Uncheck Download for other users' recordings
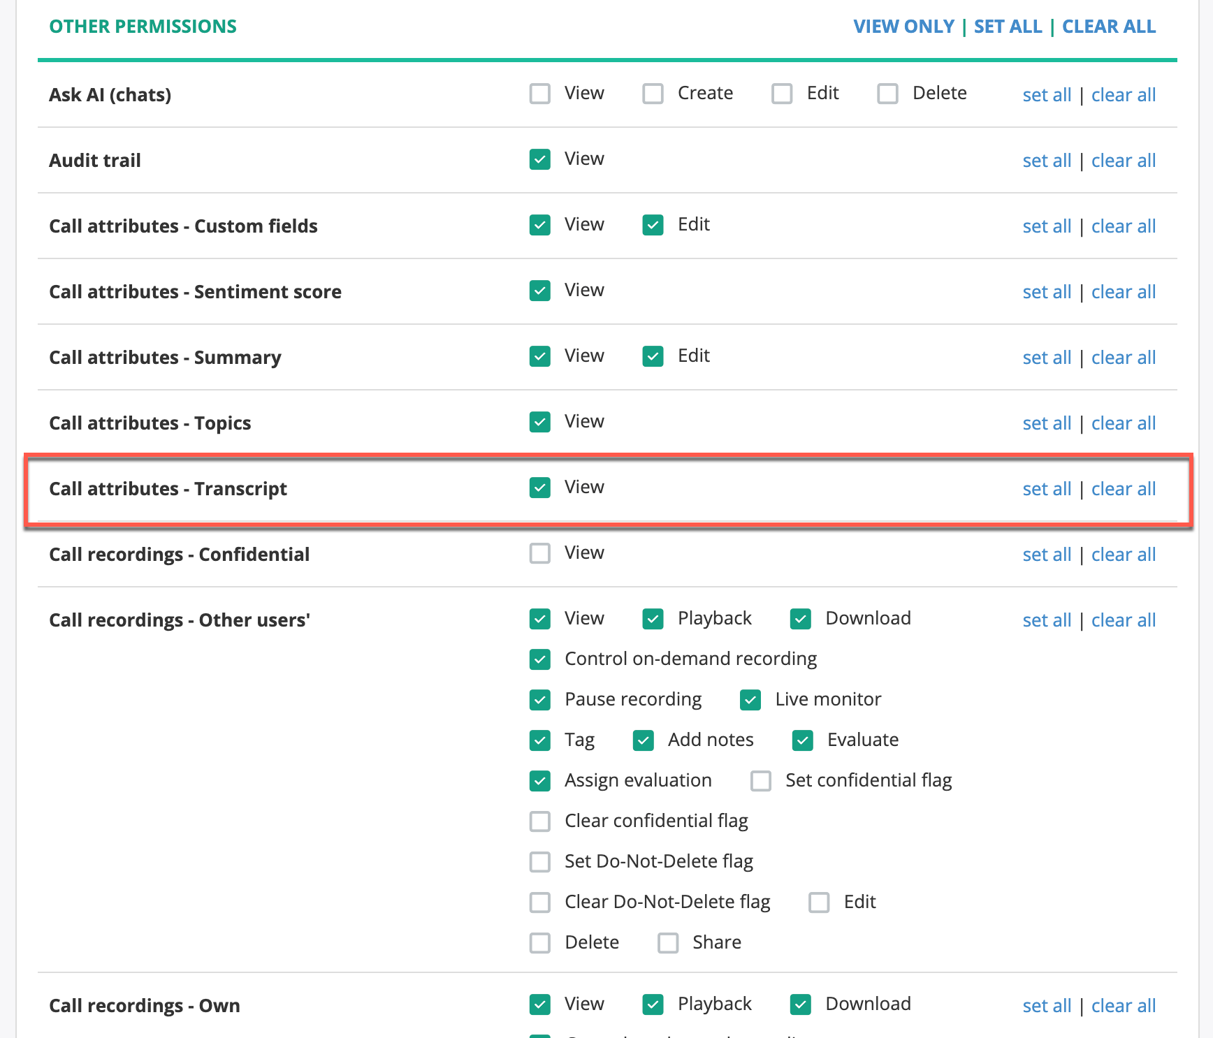1213x1038 pixels. tap(800, 619)
